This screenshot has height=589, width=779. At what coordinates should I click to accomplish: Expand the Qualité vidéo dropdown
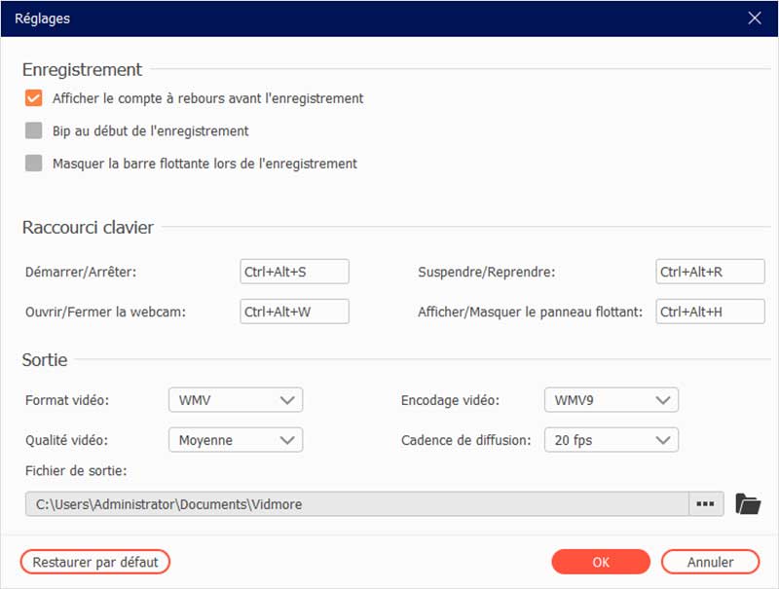[x=236, y=440]
